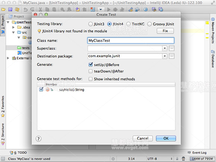Click the Redo toolbar icon
Viewport: 216px width, 162px height.
[32, 9]
